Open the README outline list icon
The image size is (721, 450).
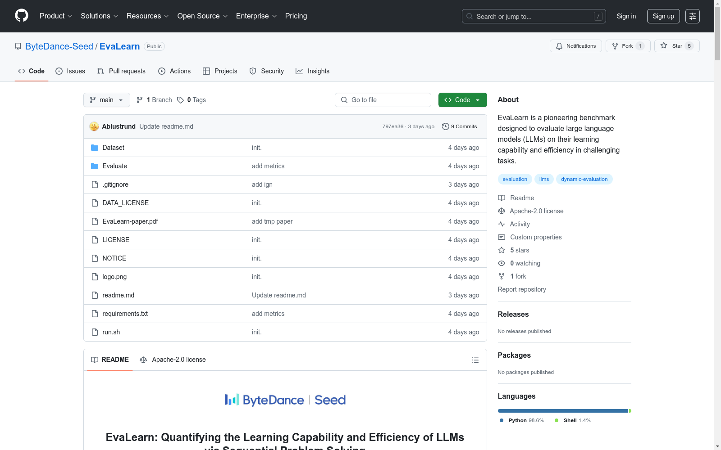click(x=475, y=360)
